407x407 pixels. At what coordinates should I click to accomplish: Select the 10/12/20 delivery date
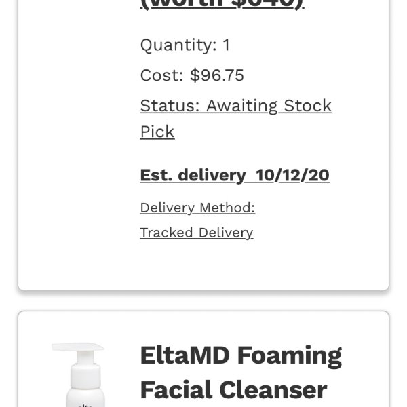pos(292,175)
